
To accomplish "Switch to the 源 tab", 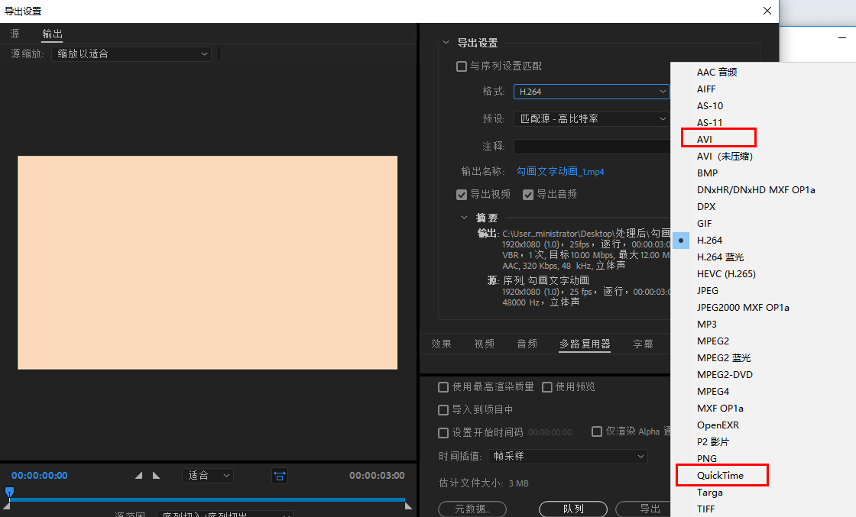I will pyautogui.click(x=15, y=34).
